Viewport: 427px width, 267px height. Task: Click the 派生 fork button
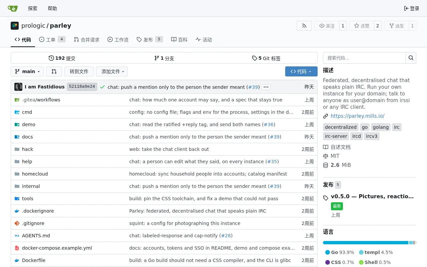(x=396, y=26)
